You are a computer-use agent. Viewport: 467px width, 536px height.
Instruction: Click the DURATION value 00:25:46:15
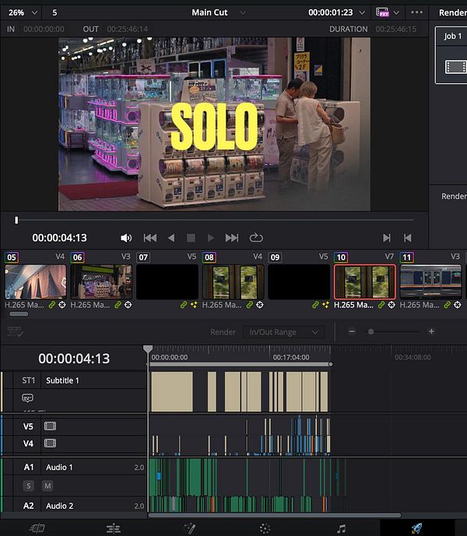[396, 29]
